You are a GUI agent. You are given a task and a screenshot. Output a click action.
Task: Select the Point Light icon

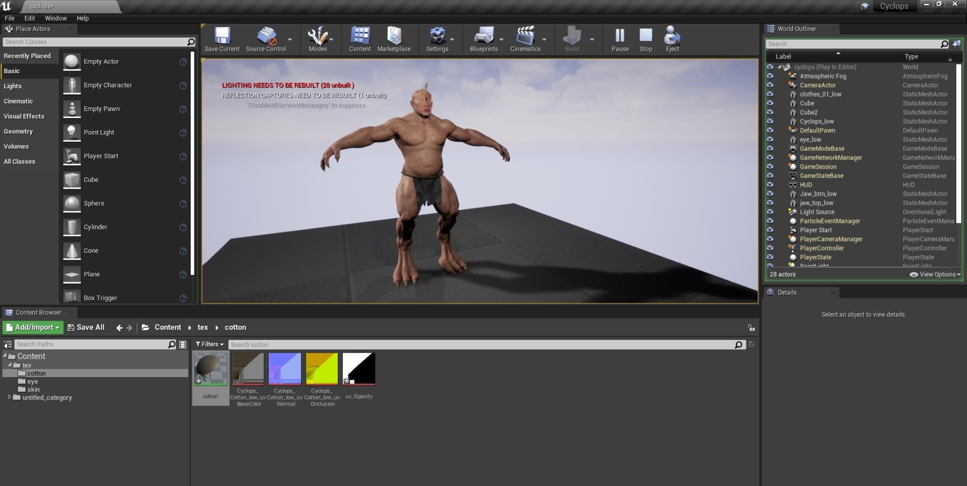pos(72,132)
